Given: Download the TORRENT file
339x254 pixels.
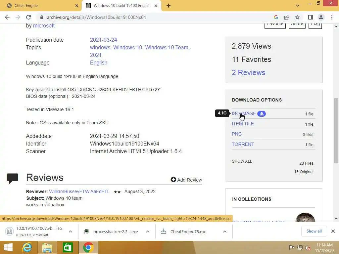Looking at the screenshot, I should (243, 144).
